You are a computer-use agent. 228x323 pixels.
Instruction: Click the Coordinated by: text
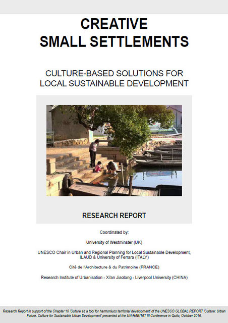point(114,232)
